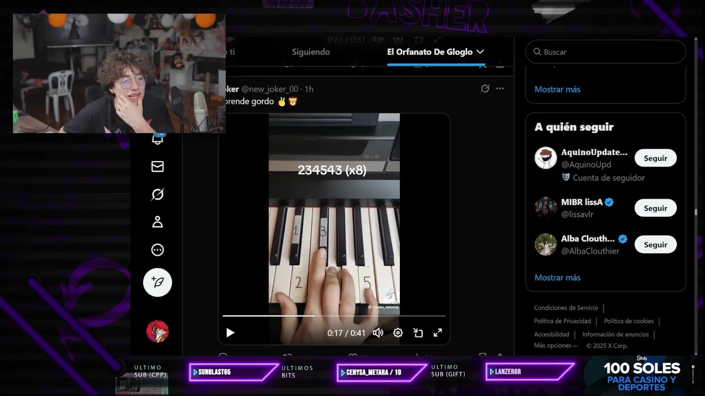Click the compose post feather button
This screenshot has height=396, width=705.
[158, 283]
